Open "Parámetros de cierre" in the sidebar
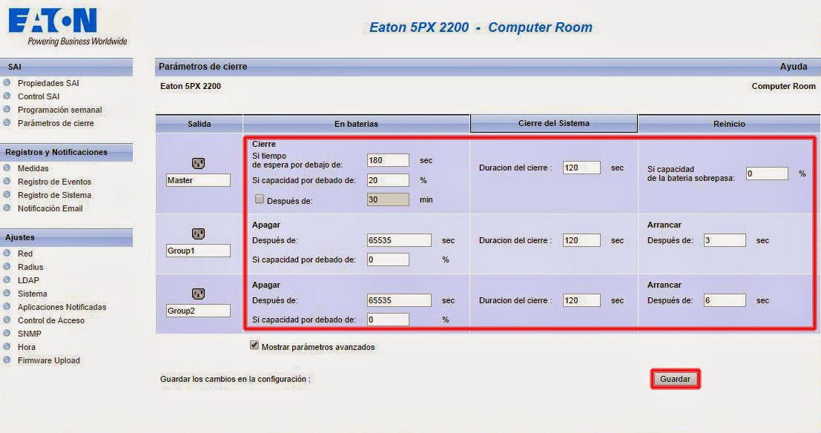Image resolution: width=821 pixels, height=433 pixels. tap(56, 123)
